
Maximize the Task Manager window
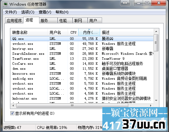[147, 3]
